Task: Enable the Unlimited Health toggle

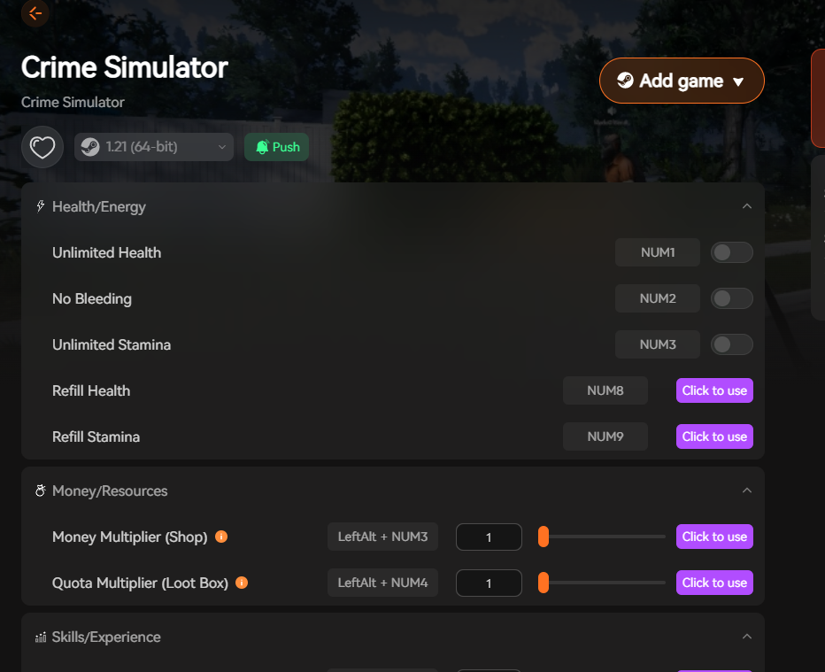Action: 732,252
